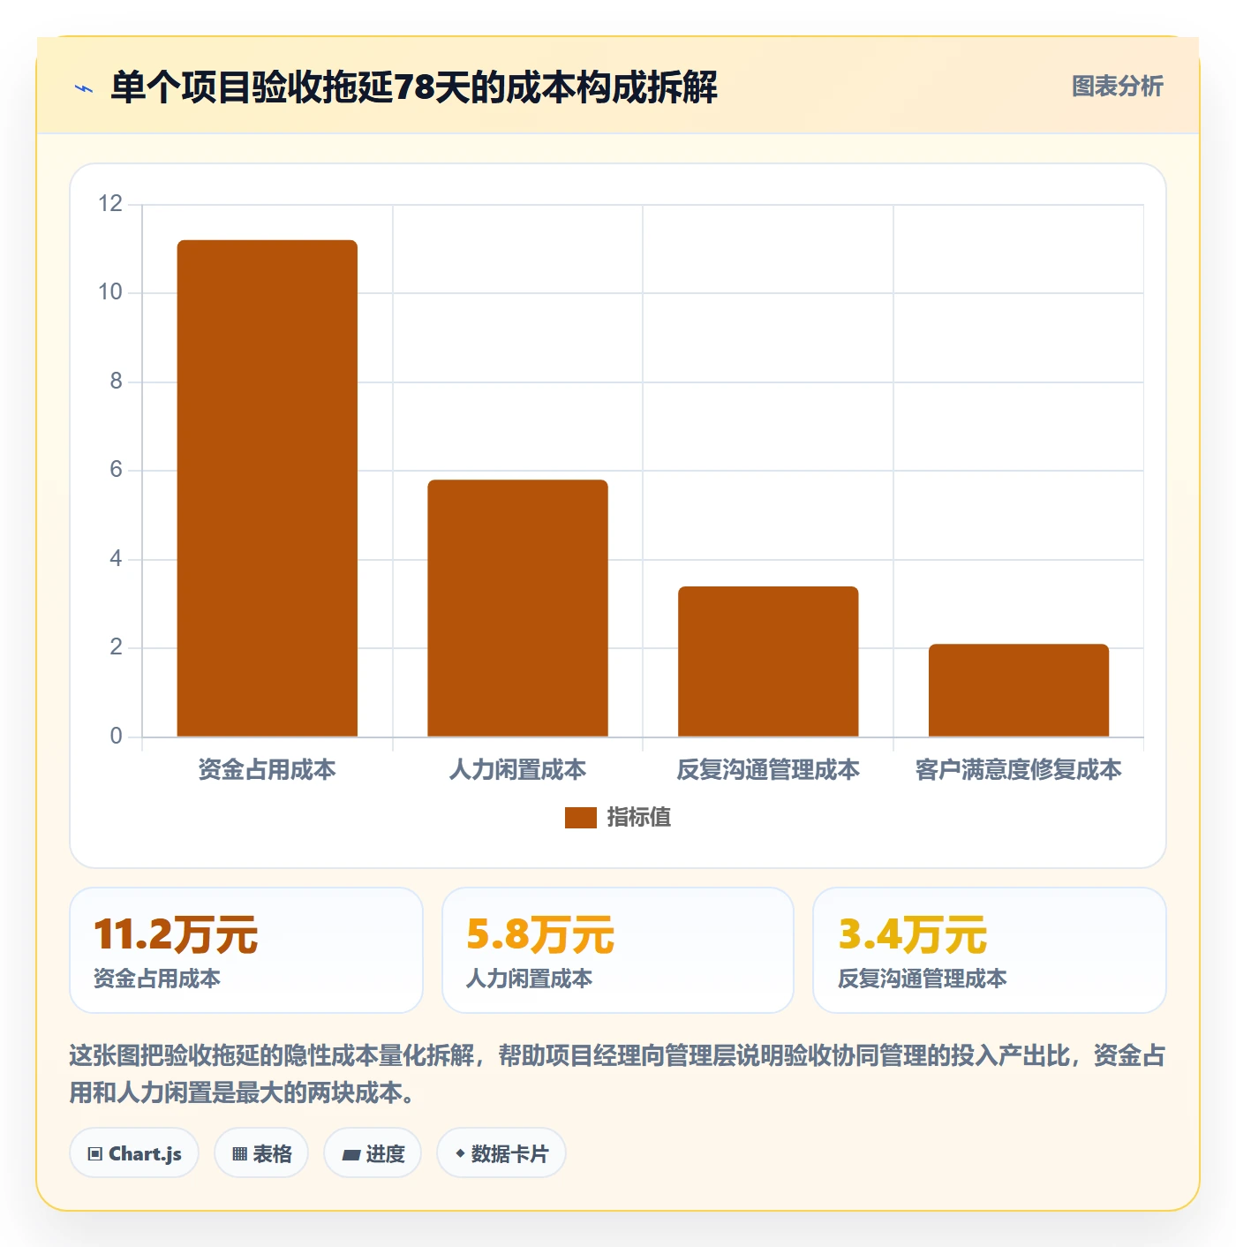The image size is (1236, 1247).
Task: Open the 11.2万元 资金占用成本 data card
Action: [x=246, y=950]
